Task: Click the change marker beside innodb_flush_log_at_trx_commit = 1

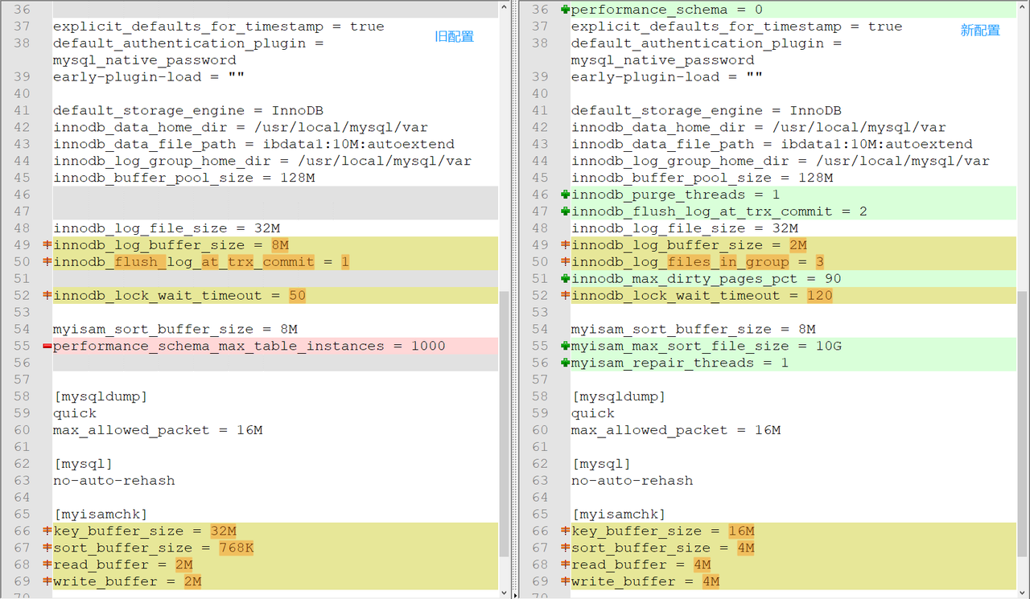Action: pos(47,262)
